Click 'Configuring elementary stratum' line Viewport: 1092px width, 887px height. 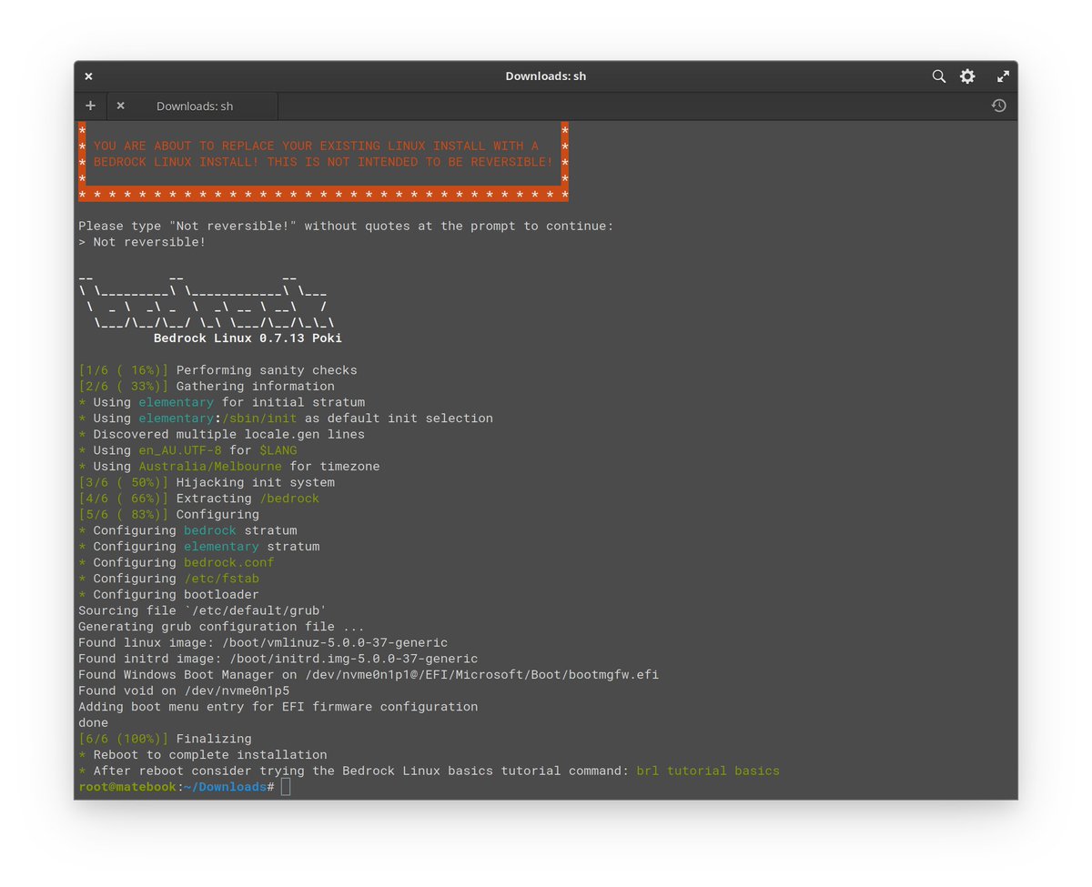(198, 547)
